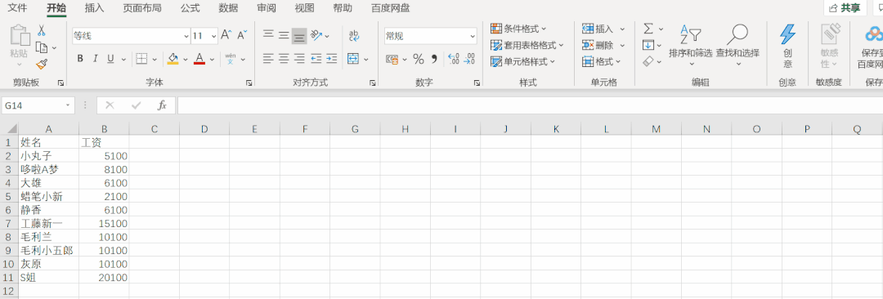Click the Decrease Font Size icon
Screen dimensions: 883x299
coord(242,35)
